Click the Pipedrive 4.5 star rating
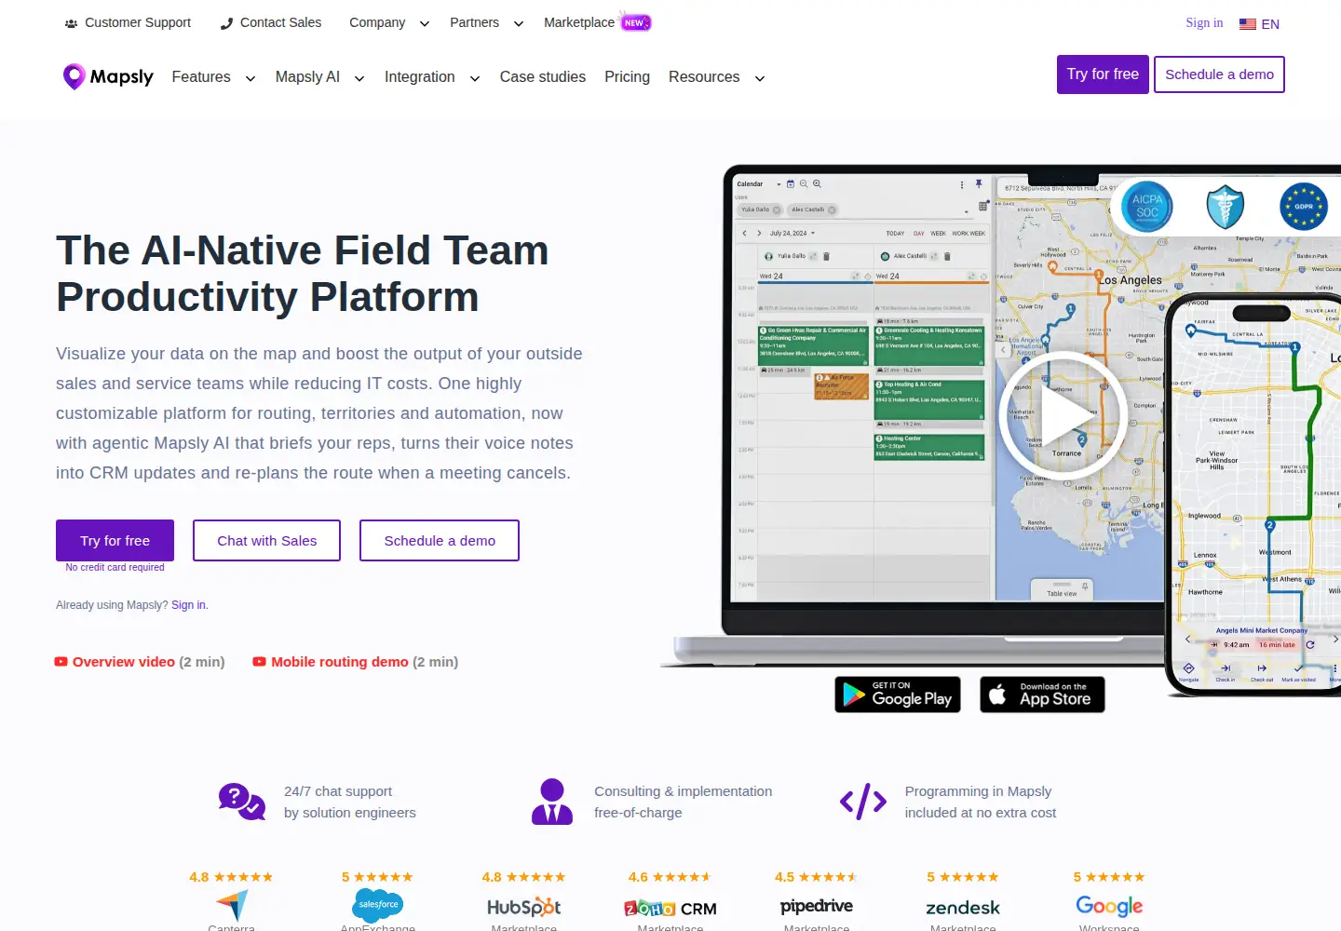This screenshot has width=1341, height=931. pyautogui.click(x=817, y=877)
